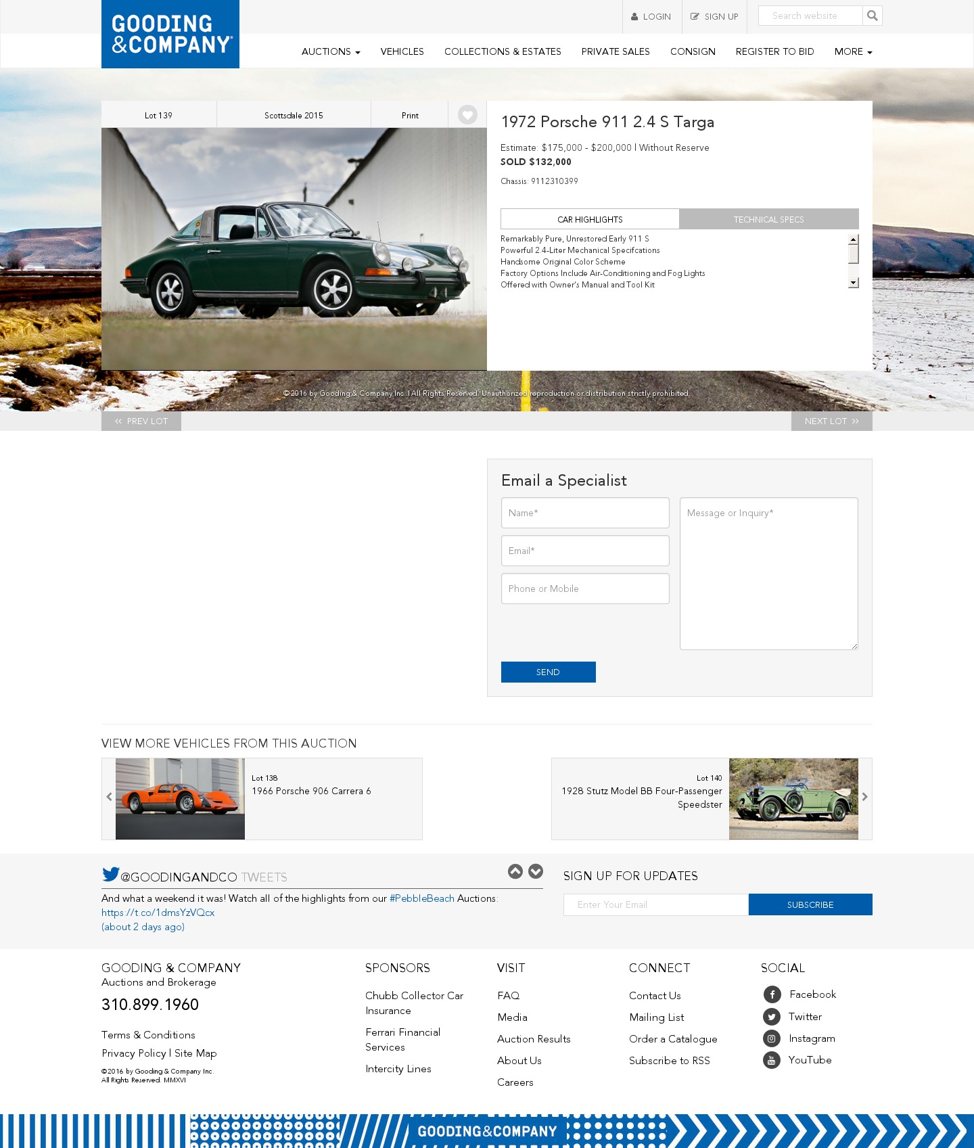974x1148 pixels.
Task: Click the Sign Up link
Action: (x=714, y=17)
